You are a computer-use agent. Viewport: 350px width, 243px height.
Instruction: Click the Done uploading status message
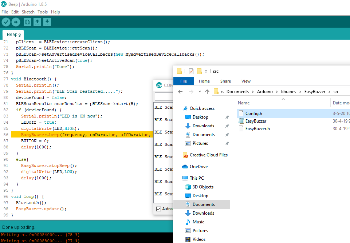pyautogui.click(x=19, y=227)
